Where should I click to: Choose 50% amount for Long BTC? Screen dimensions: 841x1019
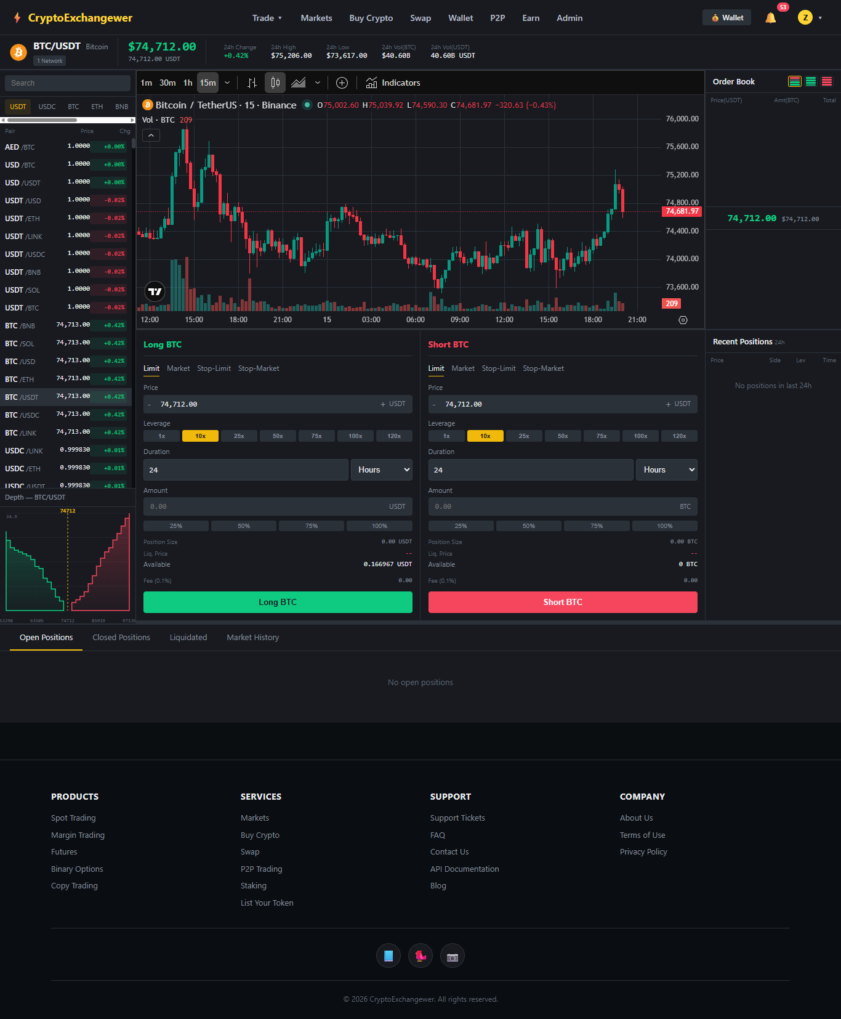[244, 526]
